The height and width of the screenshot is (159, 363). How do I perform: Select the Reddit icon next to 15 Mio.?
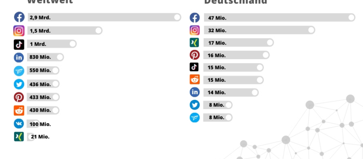(195, 79)
